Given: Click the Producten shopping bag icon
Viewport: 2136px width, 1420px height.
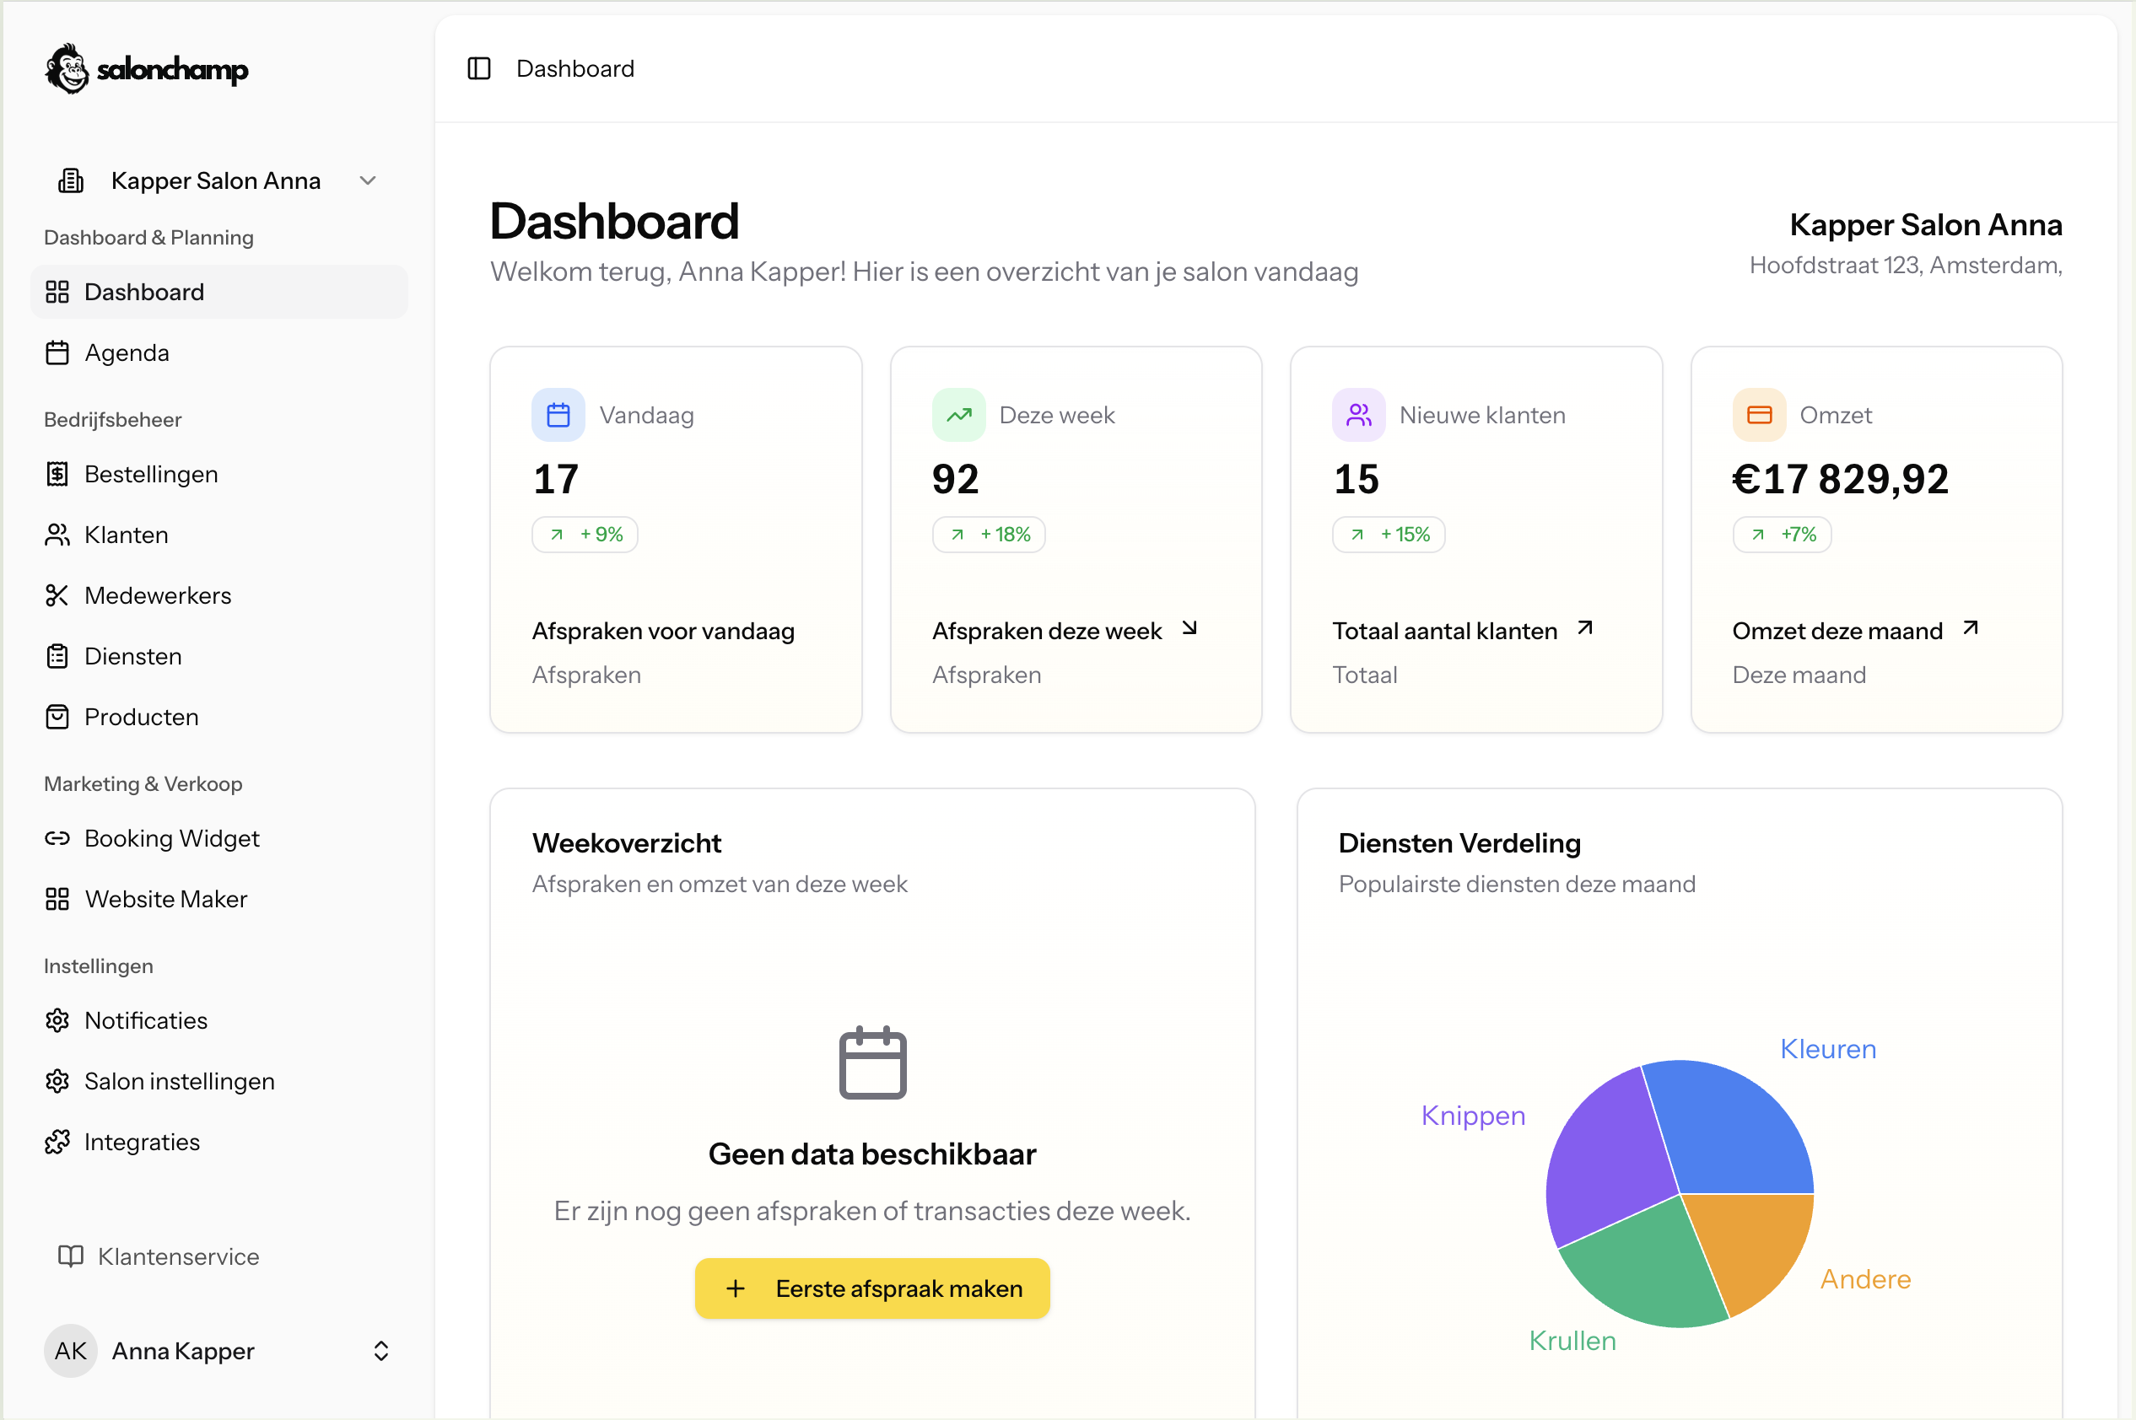Looking at the screenshot, I should coord(57,717).
